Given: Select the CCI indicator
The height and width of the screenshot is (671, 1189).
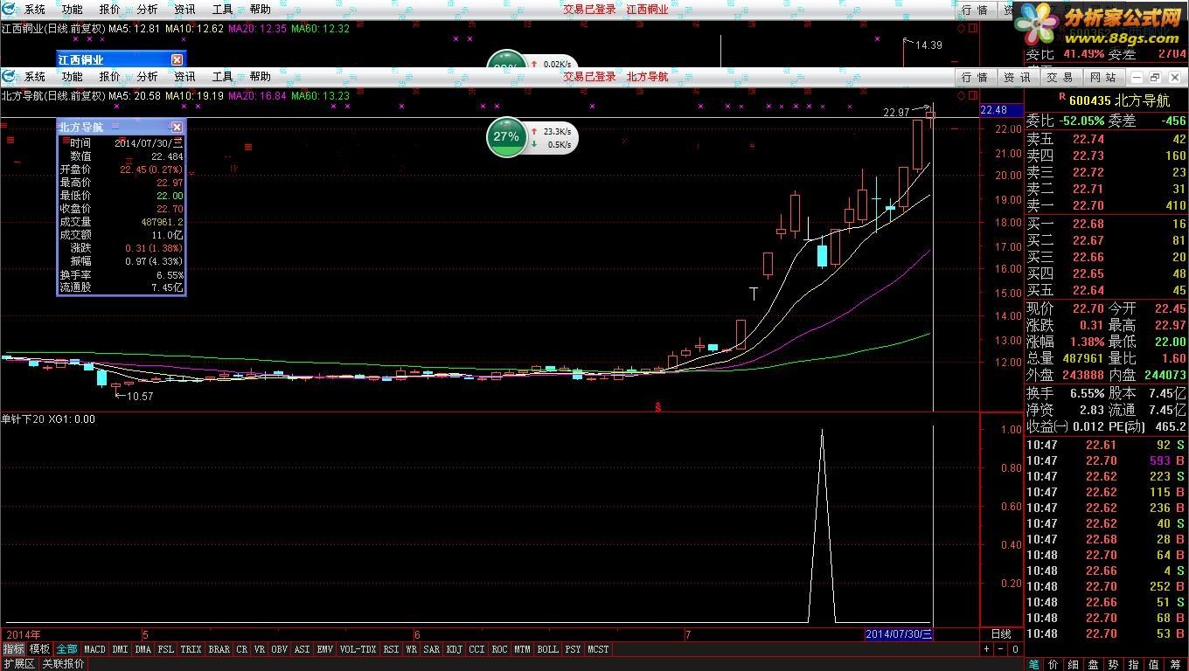Looking at the screenshot, I should (x=476, y=649).
